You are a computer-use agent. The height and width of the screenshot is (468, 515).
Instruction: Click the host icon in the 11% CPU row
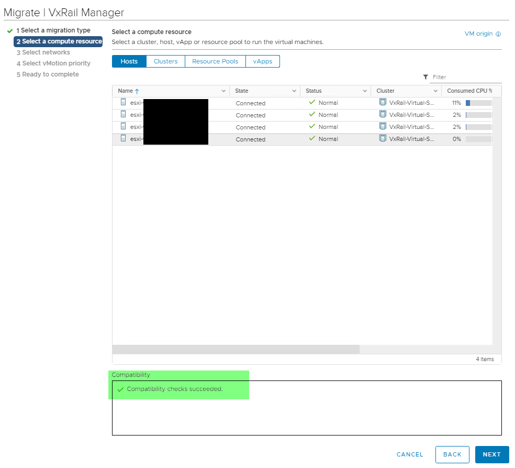pos(123,102)
